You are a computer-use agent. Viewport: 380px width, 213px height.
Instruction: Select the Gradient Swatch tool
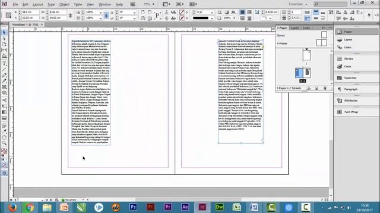point(4,112)
